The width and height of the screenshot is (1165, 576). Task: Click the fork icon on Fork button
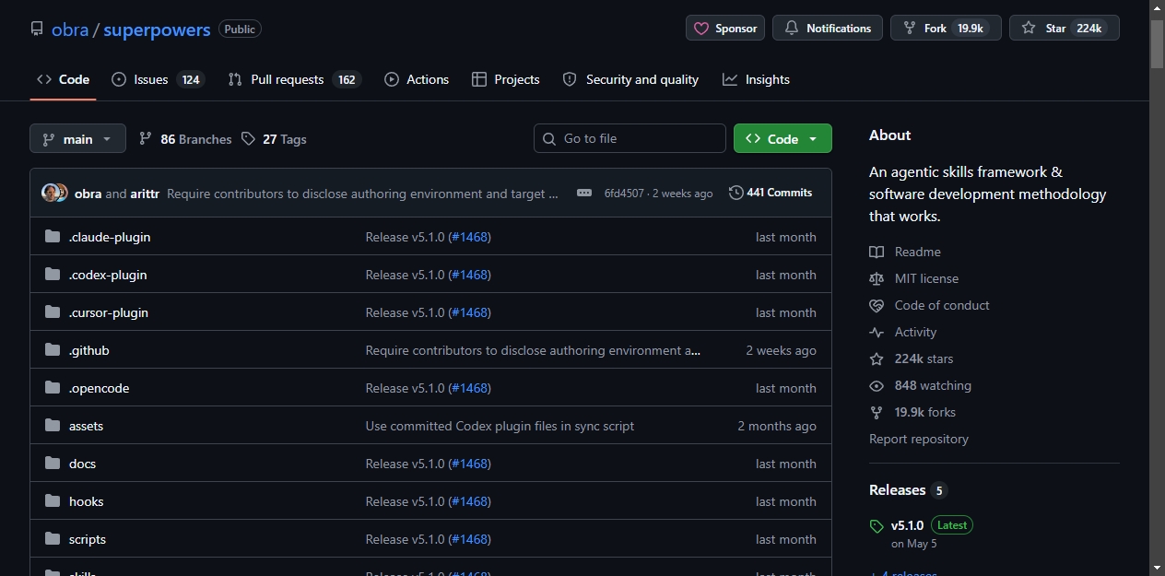909,29
